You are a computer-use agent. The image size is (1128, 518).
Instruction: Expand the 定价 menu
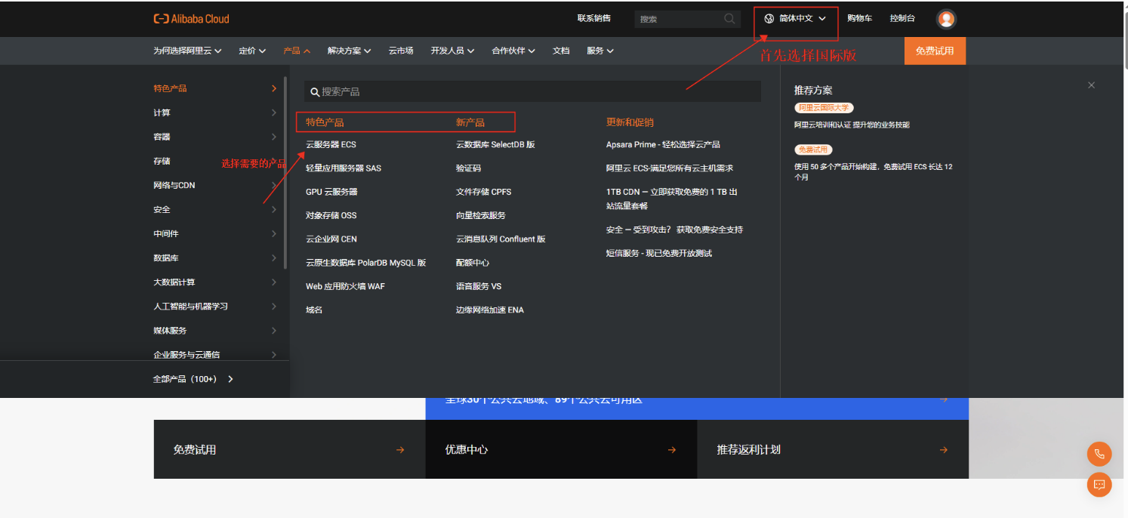point(252,51)
